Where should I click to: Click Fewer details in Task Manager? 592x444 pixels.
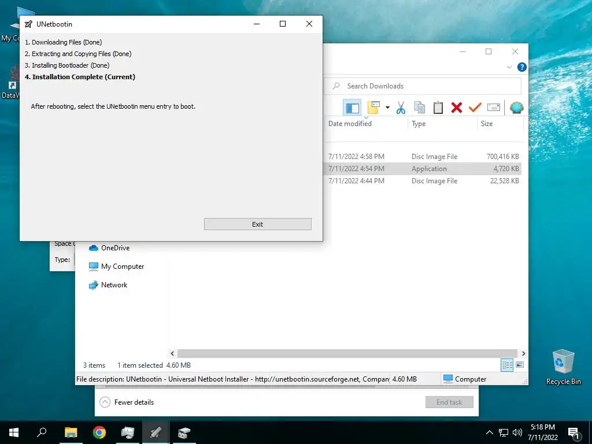127,402
